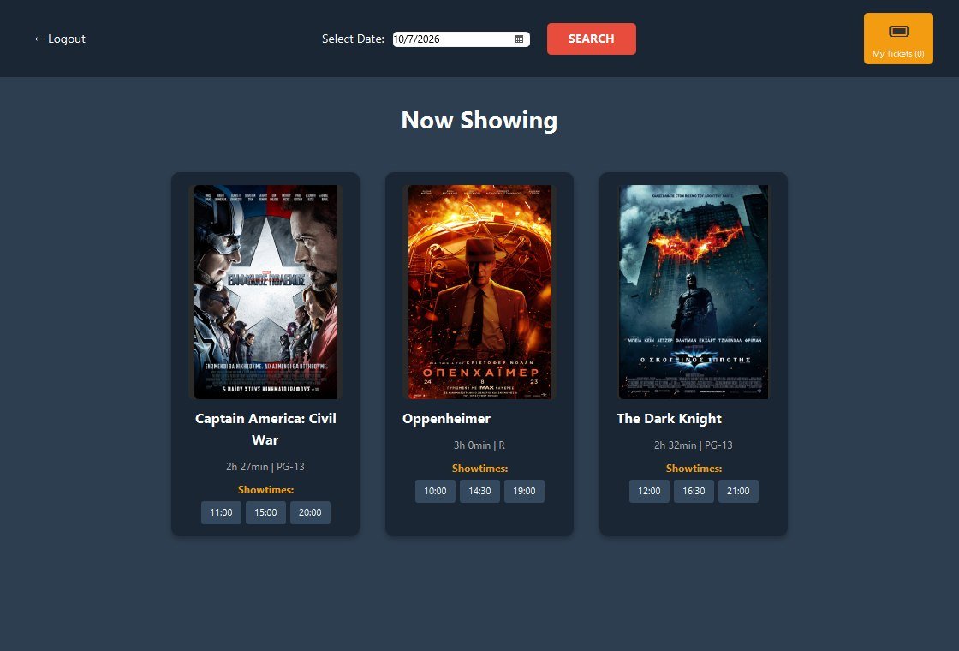
Task: Click The Dark Knight title text
Action: [x=669, y=419]
